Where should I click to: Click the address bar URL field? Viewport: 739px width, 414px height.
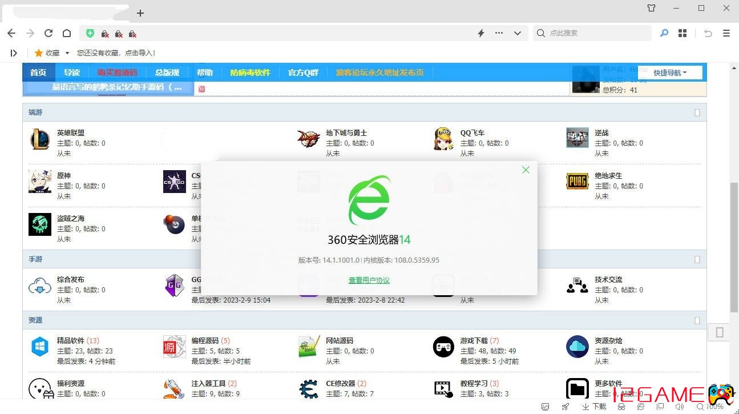coord(302,33)
